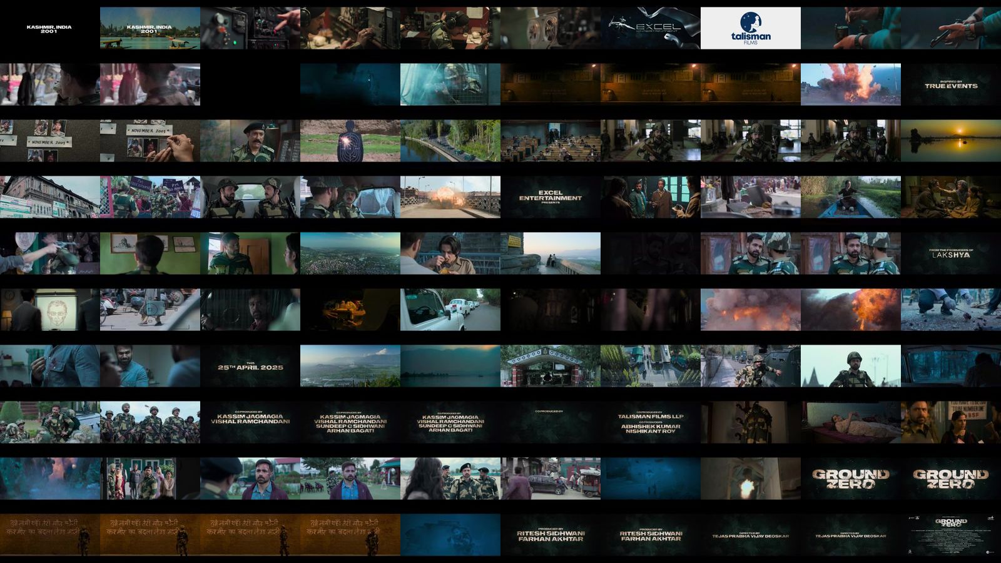This screenshot has width=1001, height=563.
Task: Select the 'Inspired by True Events' title card
Action: pos(951,84)
